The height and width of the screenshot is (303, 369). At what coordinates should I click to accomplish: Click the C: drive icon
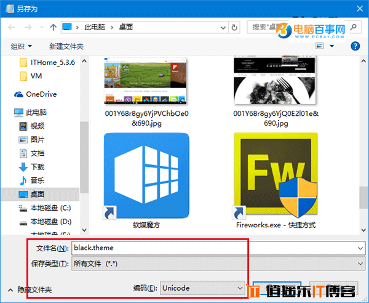[x=23, y=208]
